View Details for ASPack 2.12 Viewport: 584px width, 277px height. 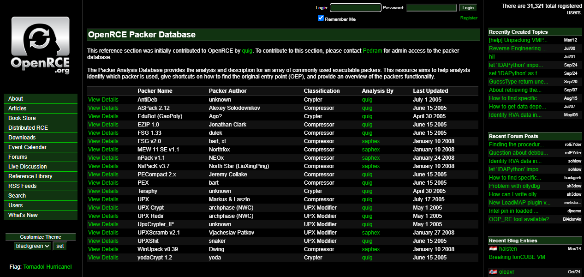coord(103,108)
